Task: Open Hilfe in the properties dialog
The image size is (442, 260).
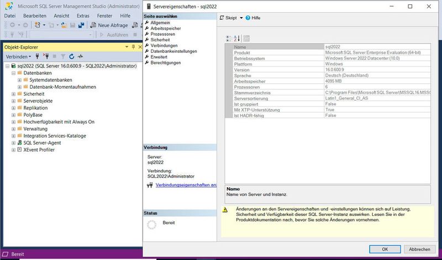Action: 253,18
